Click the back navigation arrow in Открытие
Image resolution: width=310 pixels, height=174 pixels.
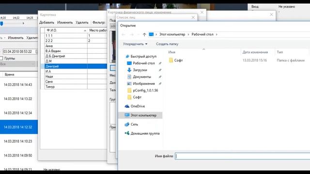pos(124,34)
